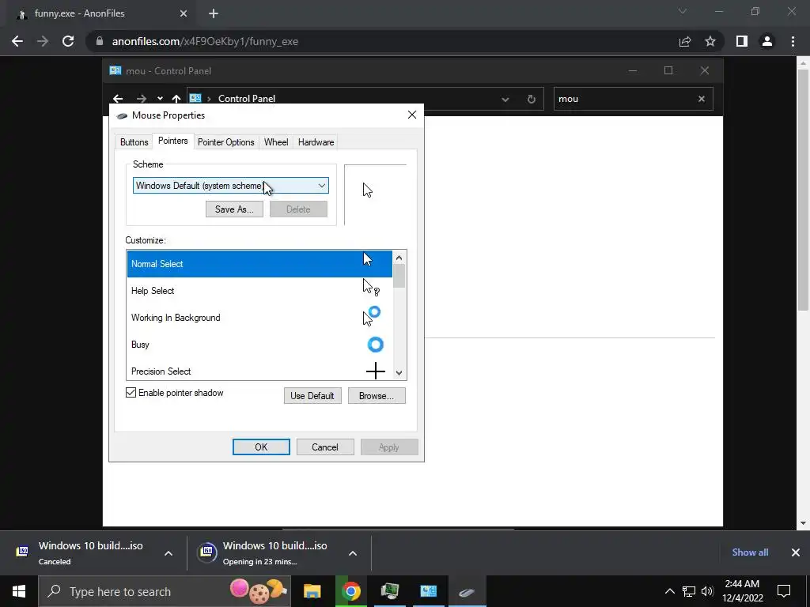Open the Scheme dropdown list
The image size is (810, 607).
(230, 186)
